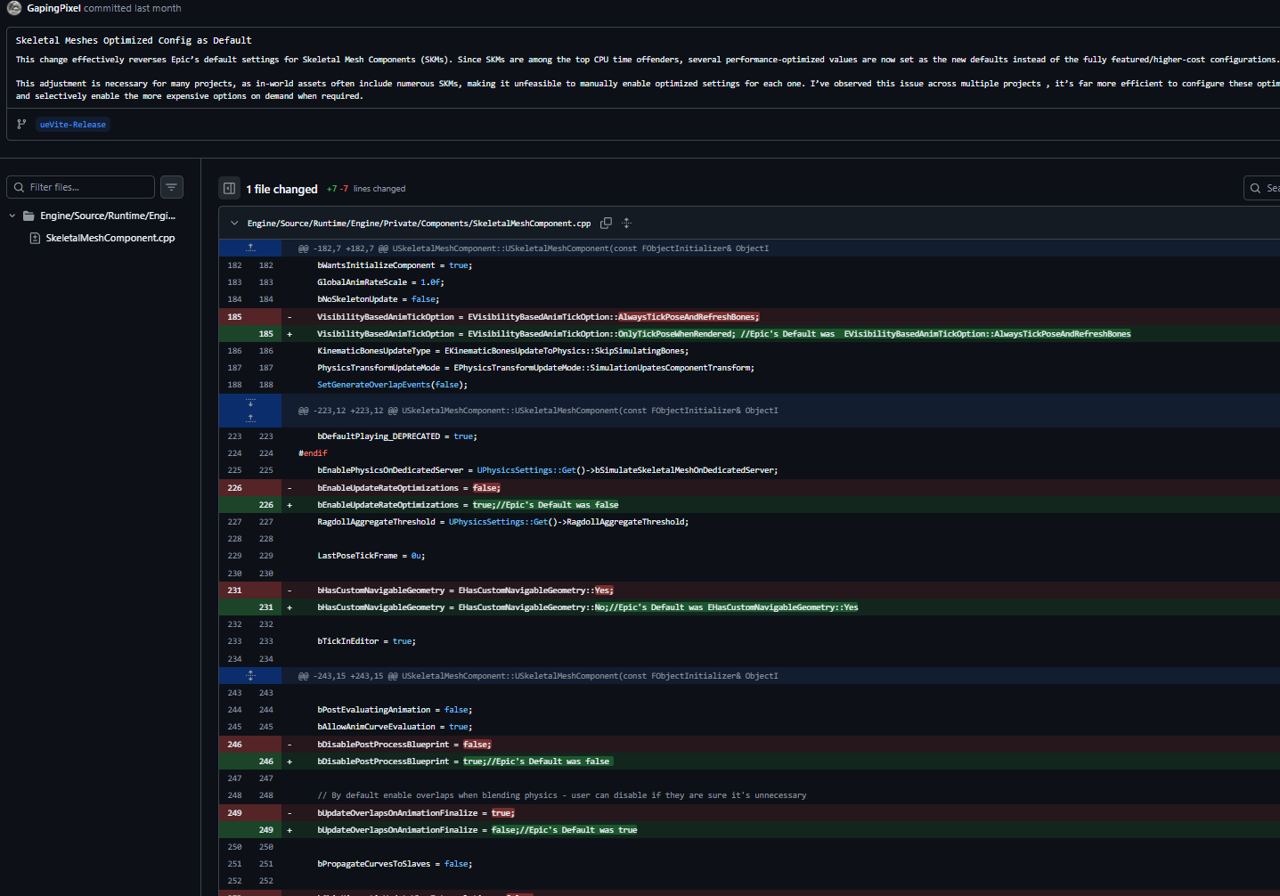1280x896 pixels.
Task: Click the drag handle icon after the file path
Action: [x=626, y=223]
